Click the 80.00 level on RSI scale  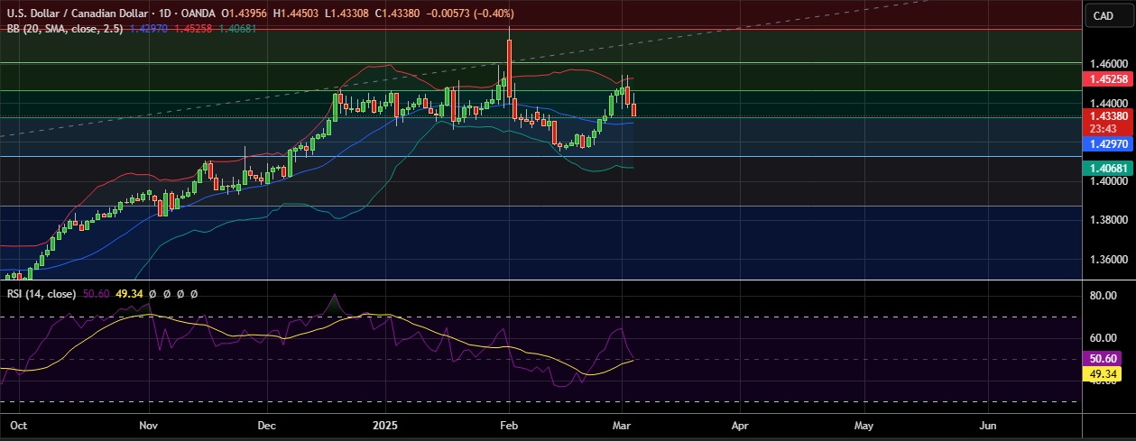click(x=1104, y=295)
